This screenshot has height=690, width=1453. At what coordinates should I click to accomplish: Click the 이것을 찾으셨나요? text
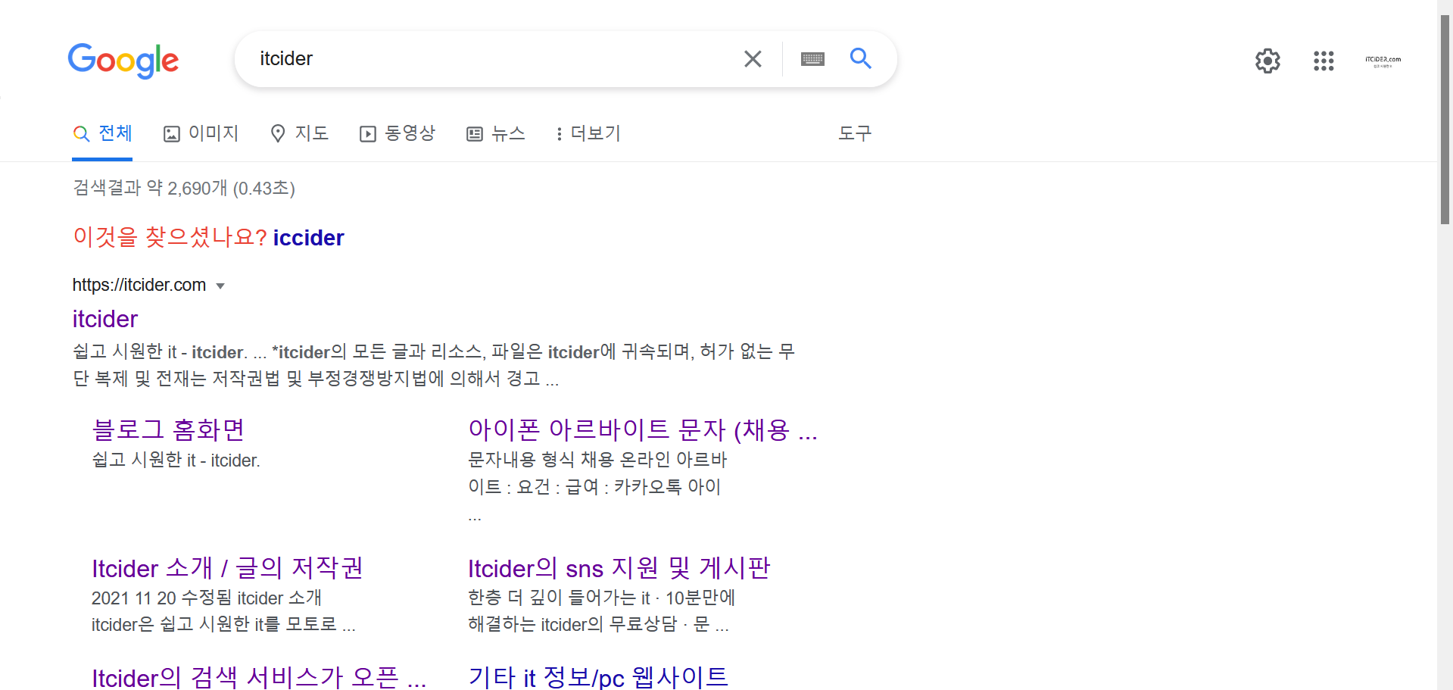(x=170, y=237)
